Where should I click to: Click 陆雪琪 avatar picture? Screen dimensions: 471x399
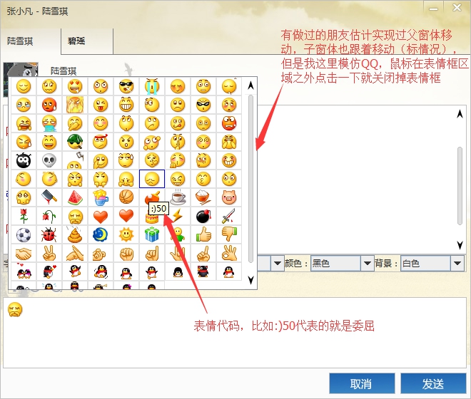click(21, 70)
